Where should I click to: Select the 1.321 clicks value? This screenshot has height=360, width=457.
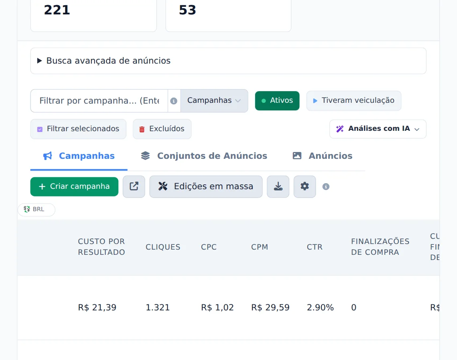(158, 308)
